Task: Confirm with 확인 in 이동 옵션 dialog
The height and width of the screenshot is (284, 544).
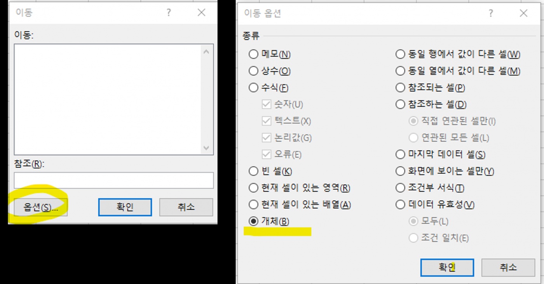Action: [447, 267]
